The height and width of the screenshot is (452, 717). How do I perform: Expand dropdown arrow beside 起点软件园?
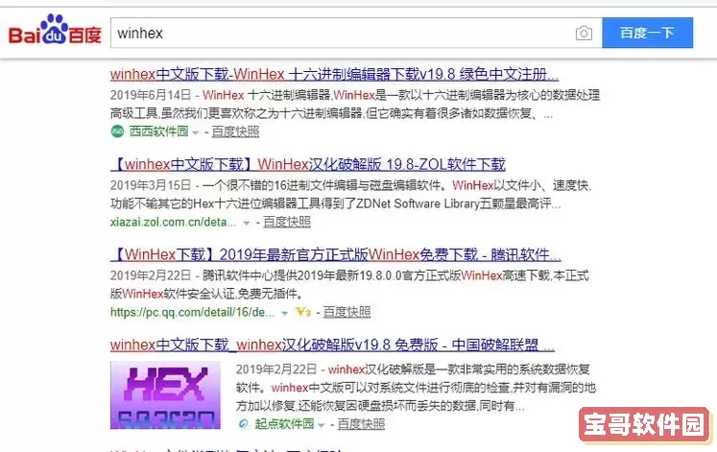pos(321,425)
